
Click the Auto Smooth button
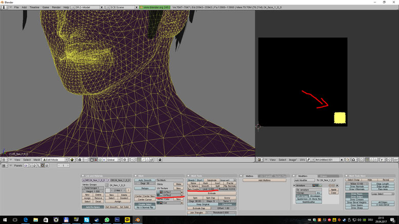144,180
